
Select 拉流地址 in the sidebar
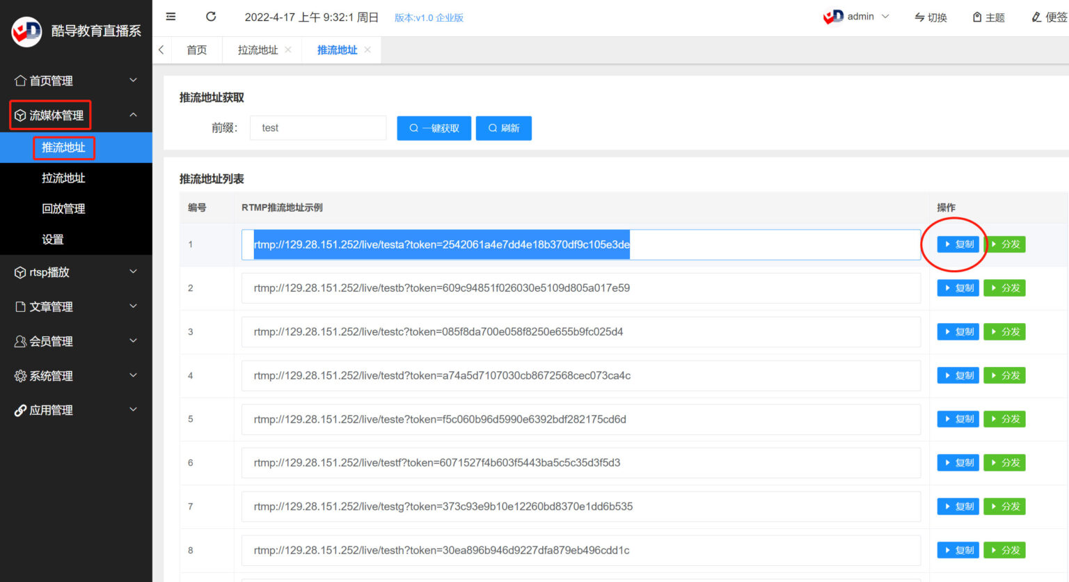(x=63, y=178)
